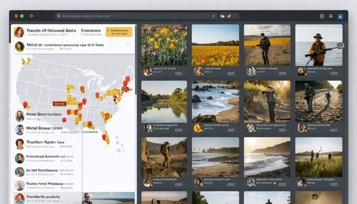The image size is (357, 204).
Task: Click the magnifier icon in the search bar
Action: click(x=59, y=16)
